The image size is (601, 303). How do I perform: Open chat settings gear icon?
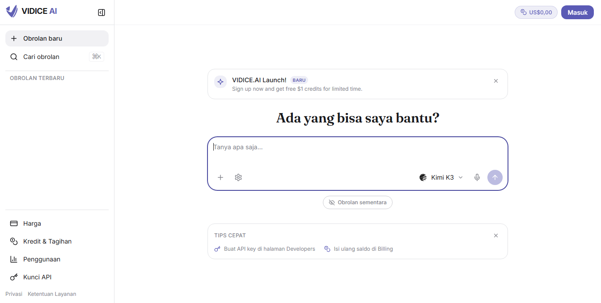pos(238,177)
